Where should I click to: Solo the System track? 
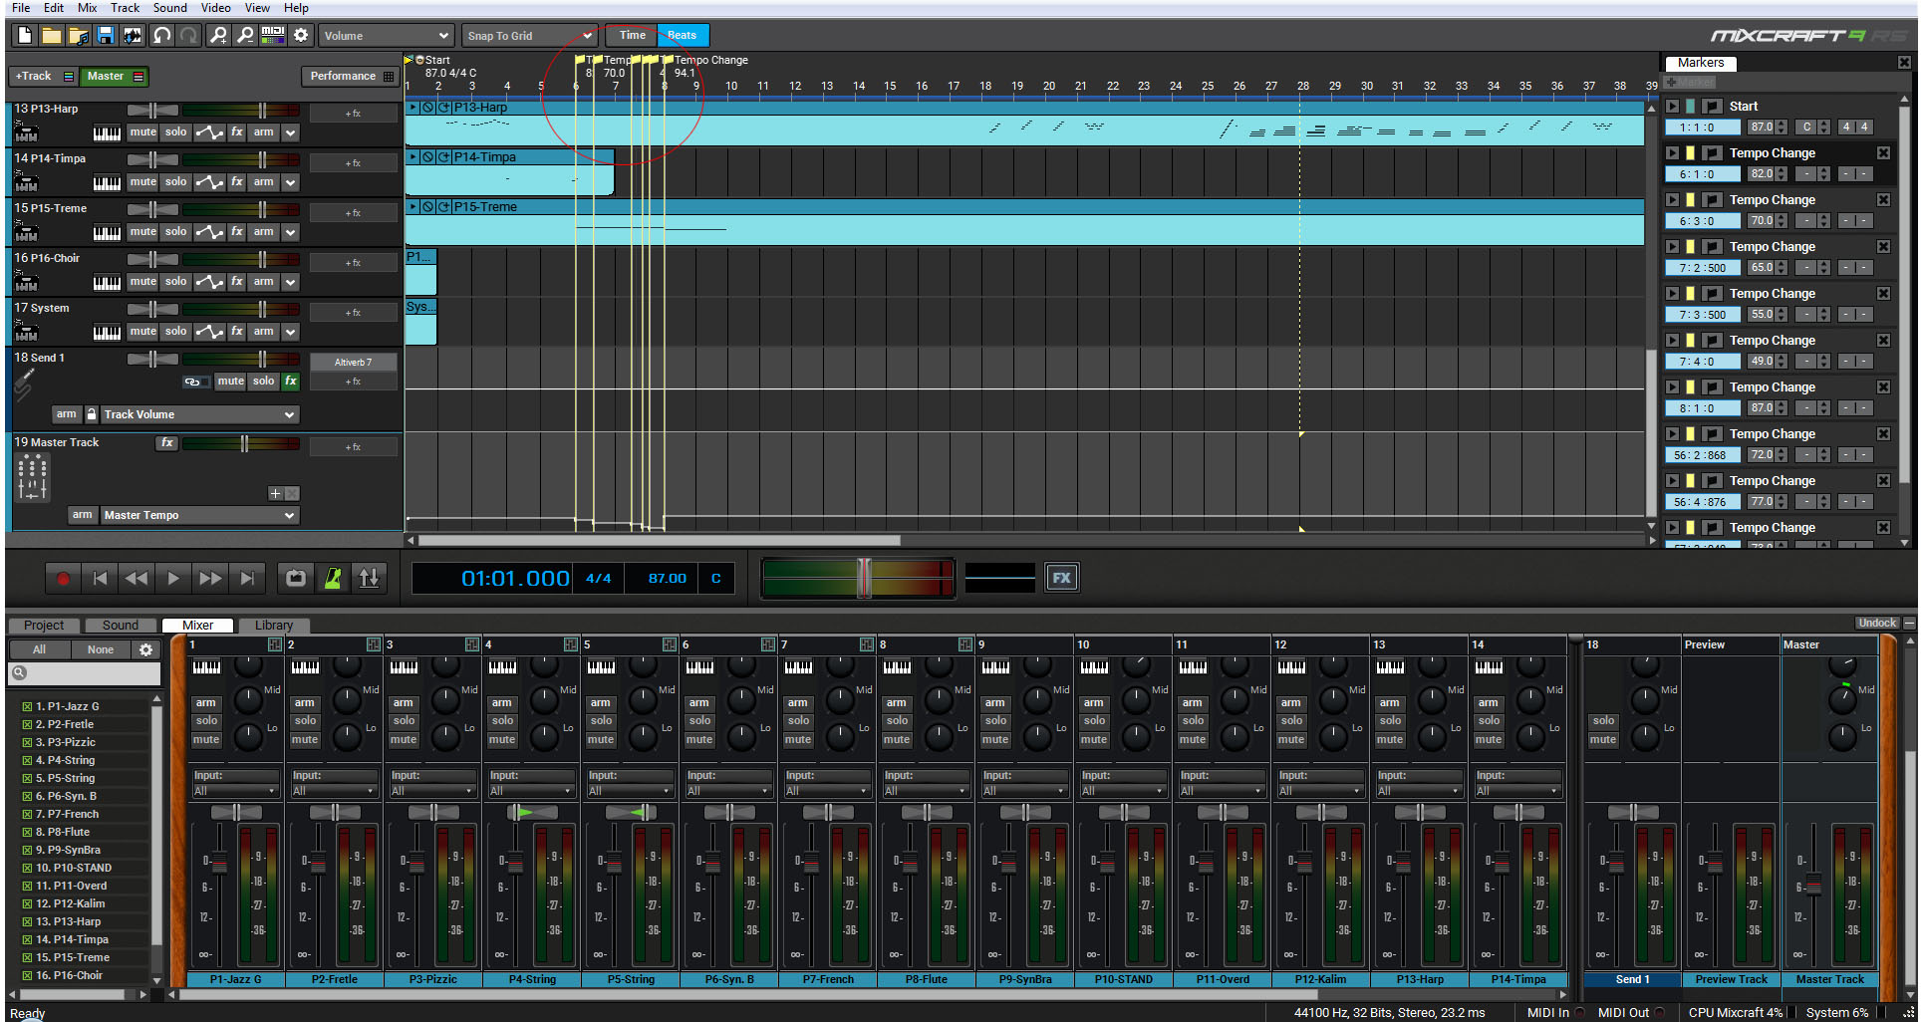[x=176, y=332]
